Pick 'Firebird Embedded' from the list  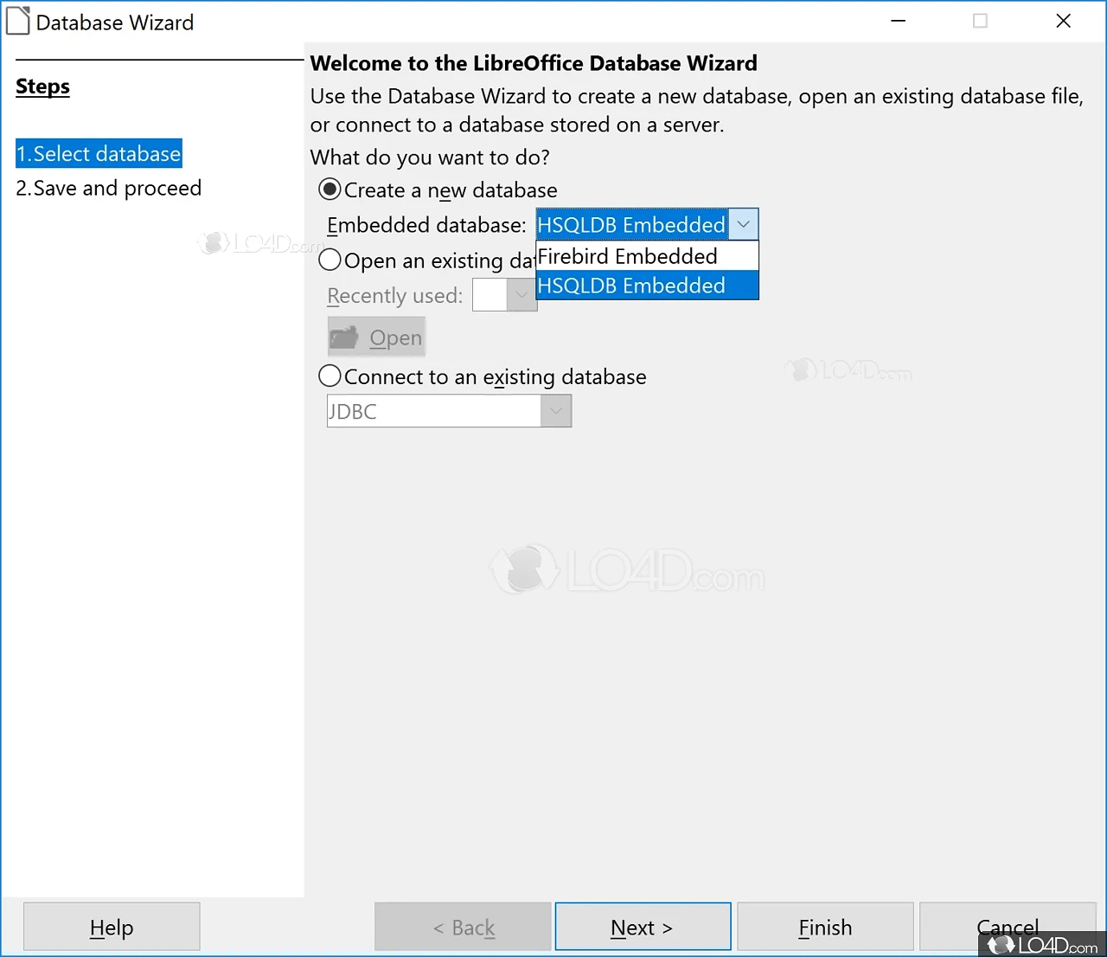click(x=647, y=256)
